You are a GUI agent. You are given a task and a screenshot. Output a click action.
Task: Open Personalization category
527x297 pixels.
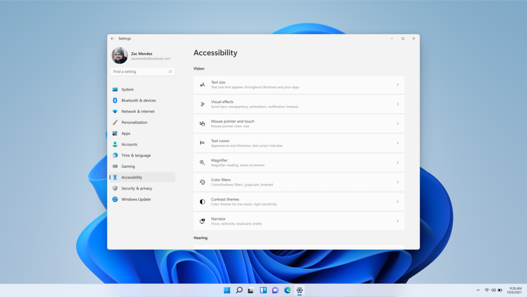[143, 123]
